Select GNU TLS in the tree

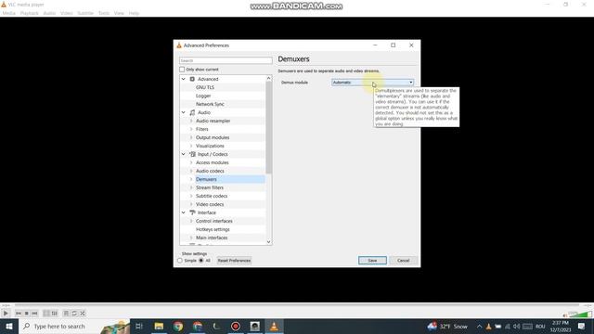coord(205,87)
